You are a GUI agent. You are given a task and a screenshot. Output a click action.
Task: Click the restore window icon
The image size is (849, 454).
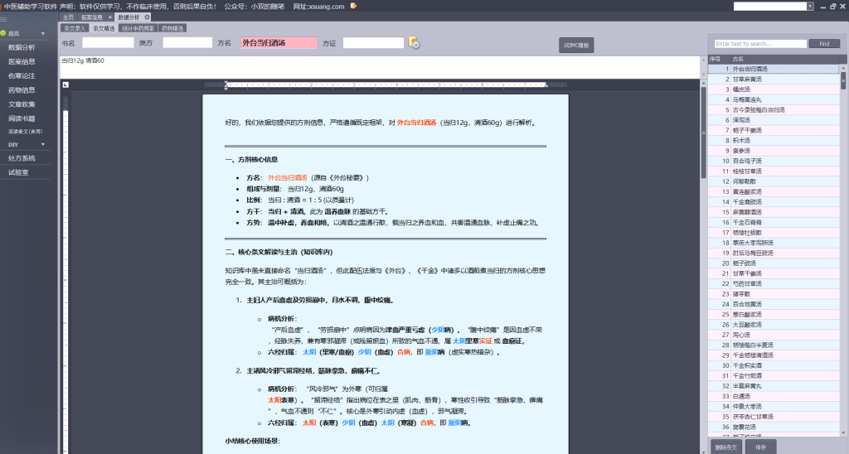[x=832, y=6]
